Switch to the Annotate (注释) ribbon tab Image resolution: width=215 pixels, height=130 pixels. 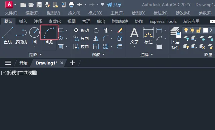pyautogui.click(x=38, y=21)
